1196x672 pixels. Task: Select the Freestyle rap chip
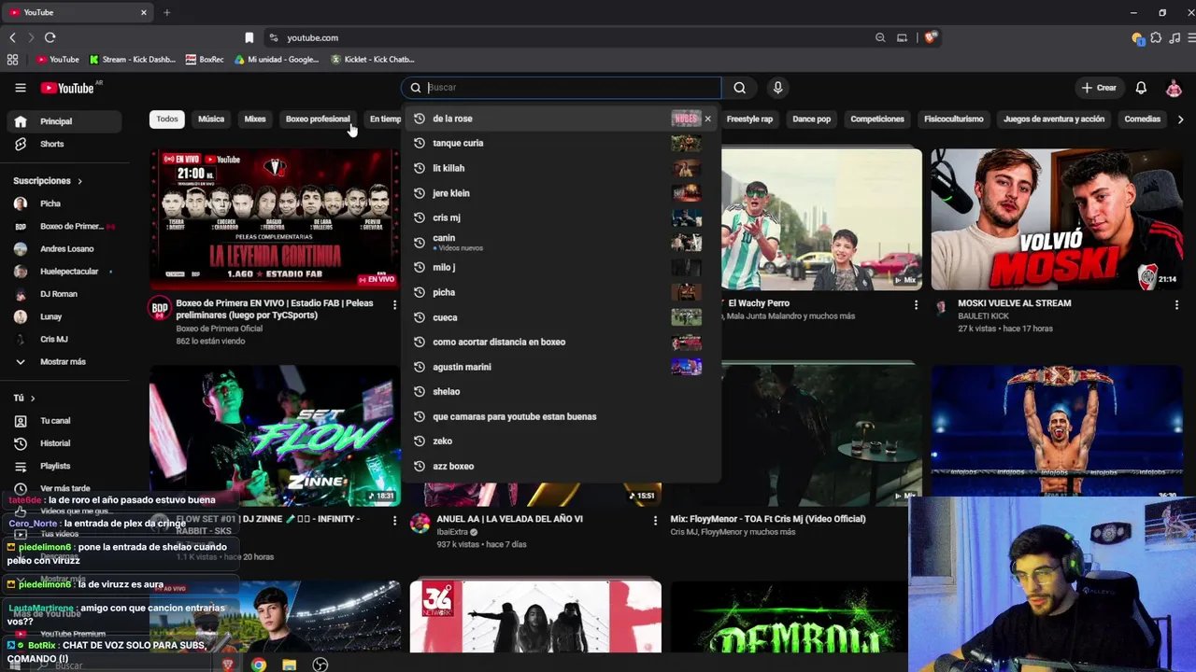click(749, 119)
